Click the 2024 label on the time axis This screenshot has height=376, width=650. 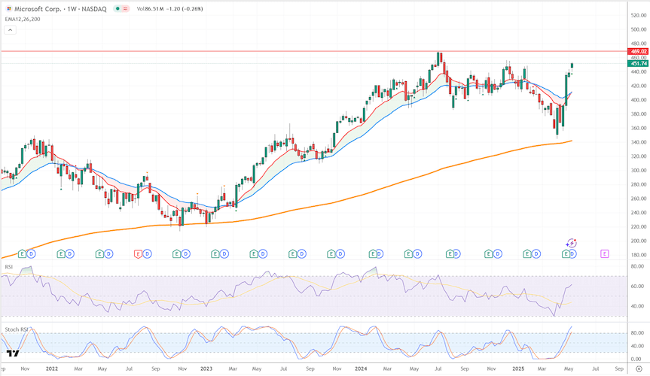click(361, 368)
